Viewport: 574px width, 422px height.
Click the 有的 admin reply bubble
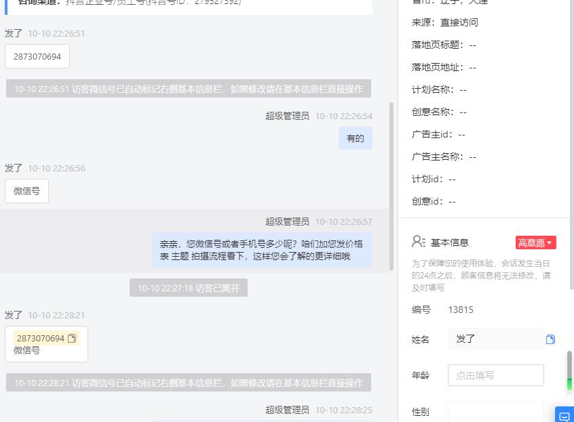pyautogui.click(x=355, y=138)
